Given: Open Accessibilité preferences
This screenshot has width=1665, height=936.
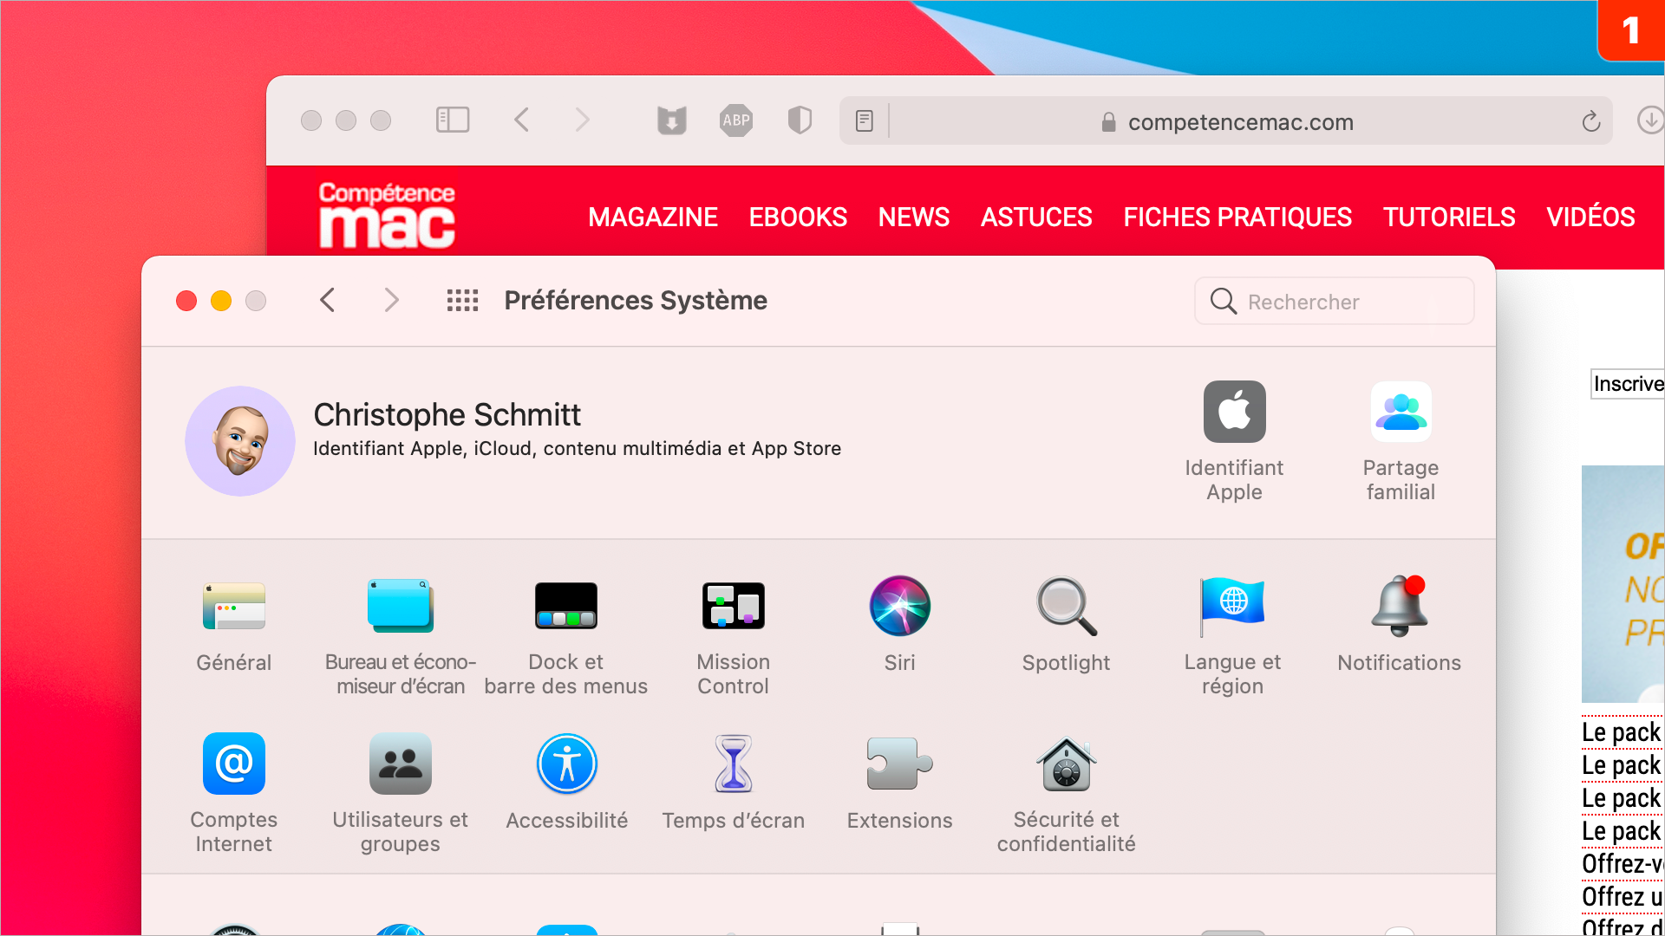Looking at the screenshot, I should pyautogui.click(x=566, y=783).
